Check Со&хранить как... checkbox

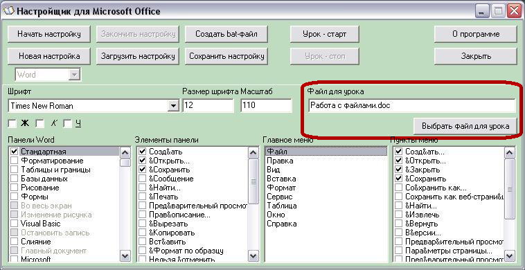[x=398, y=188]
